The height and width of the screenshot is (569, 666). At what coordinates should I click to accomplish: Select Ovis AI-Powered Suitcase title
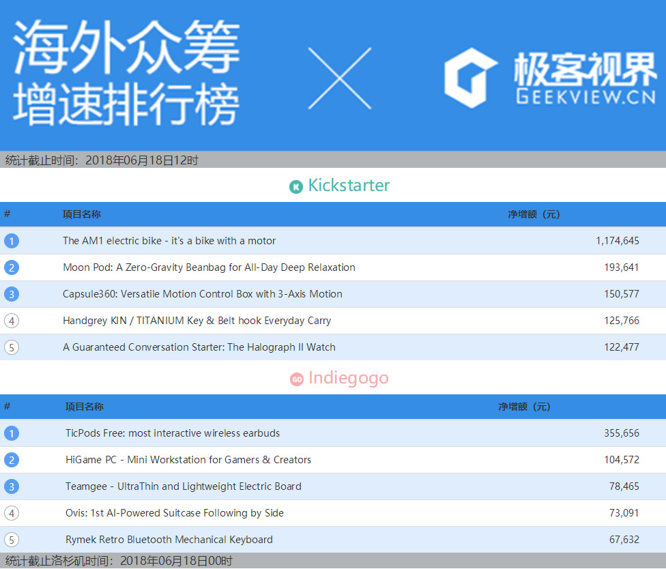pyautogui.click(x=175, y=513)
